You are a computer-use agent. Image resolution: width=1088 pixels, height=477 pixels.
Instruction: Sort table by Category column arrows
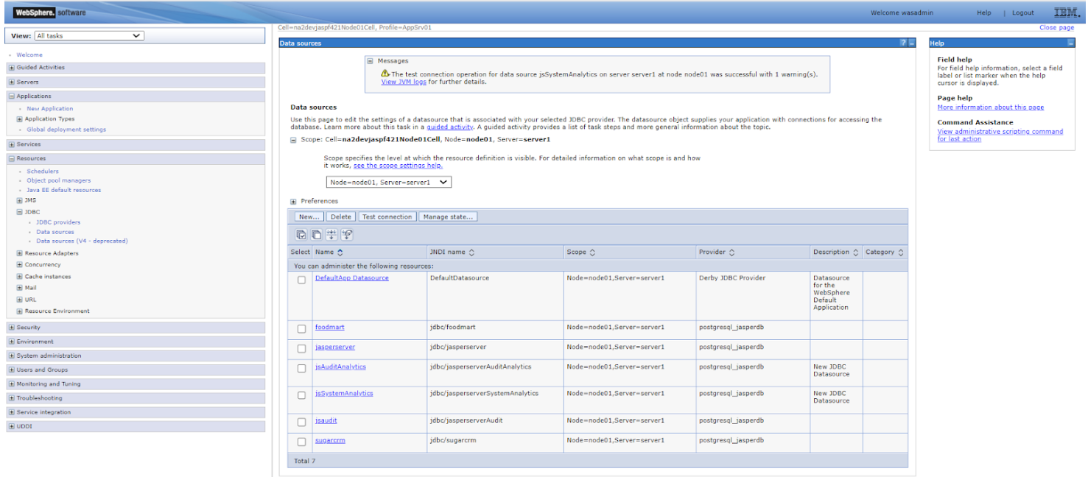901,252
